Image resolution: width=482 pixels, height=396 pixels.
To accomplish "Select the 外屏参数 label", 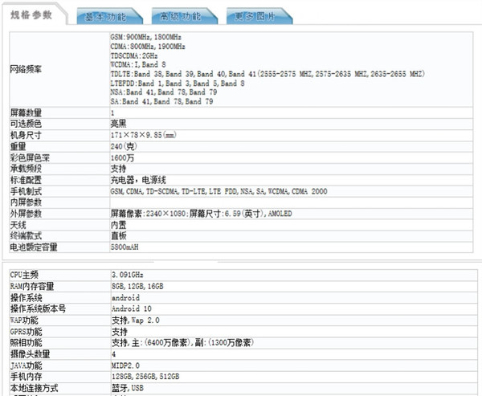I will pos(26,214).
